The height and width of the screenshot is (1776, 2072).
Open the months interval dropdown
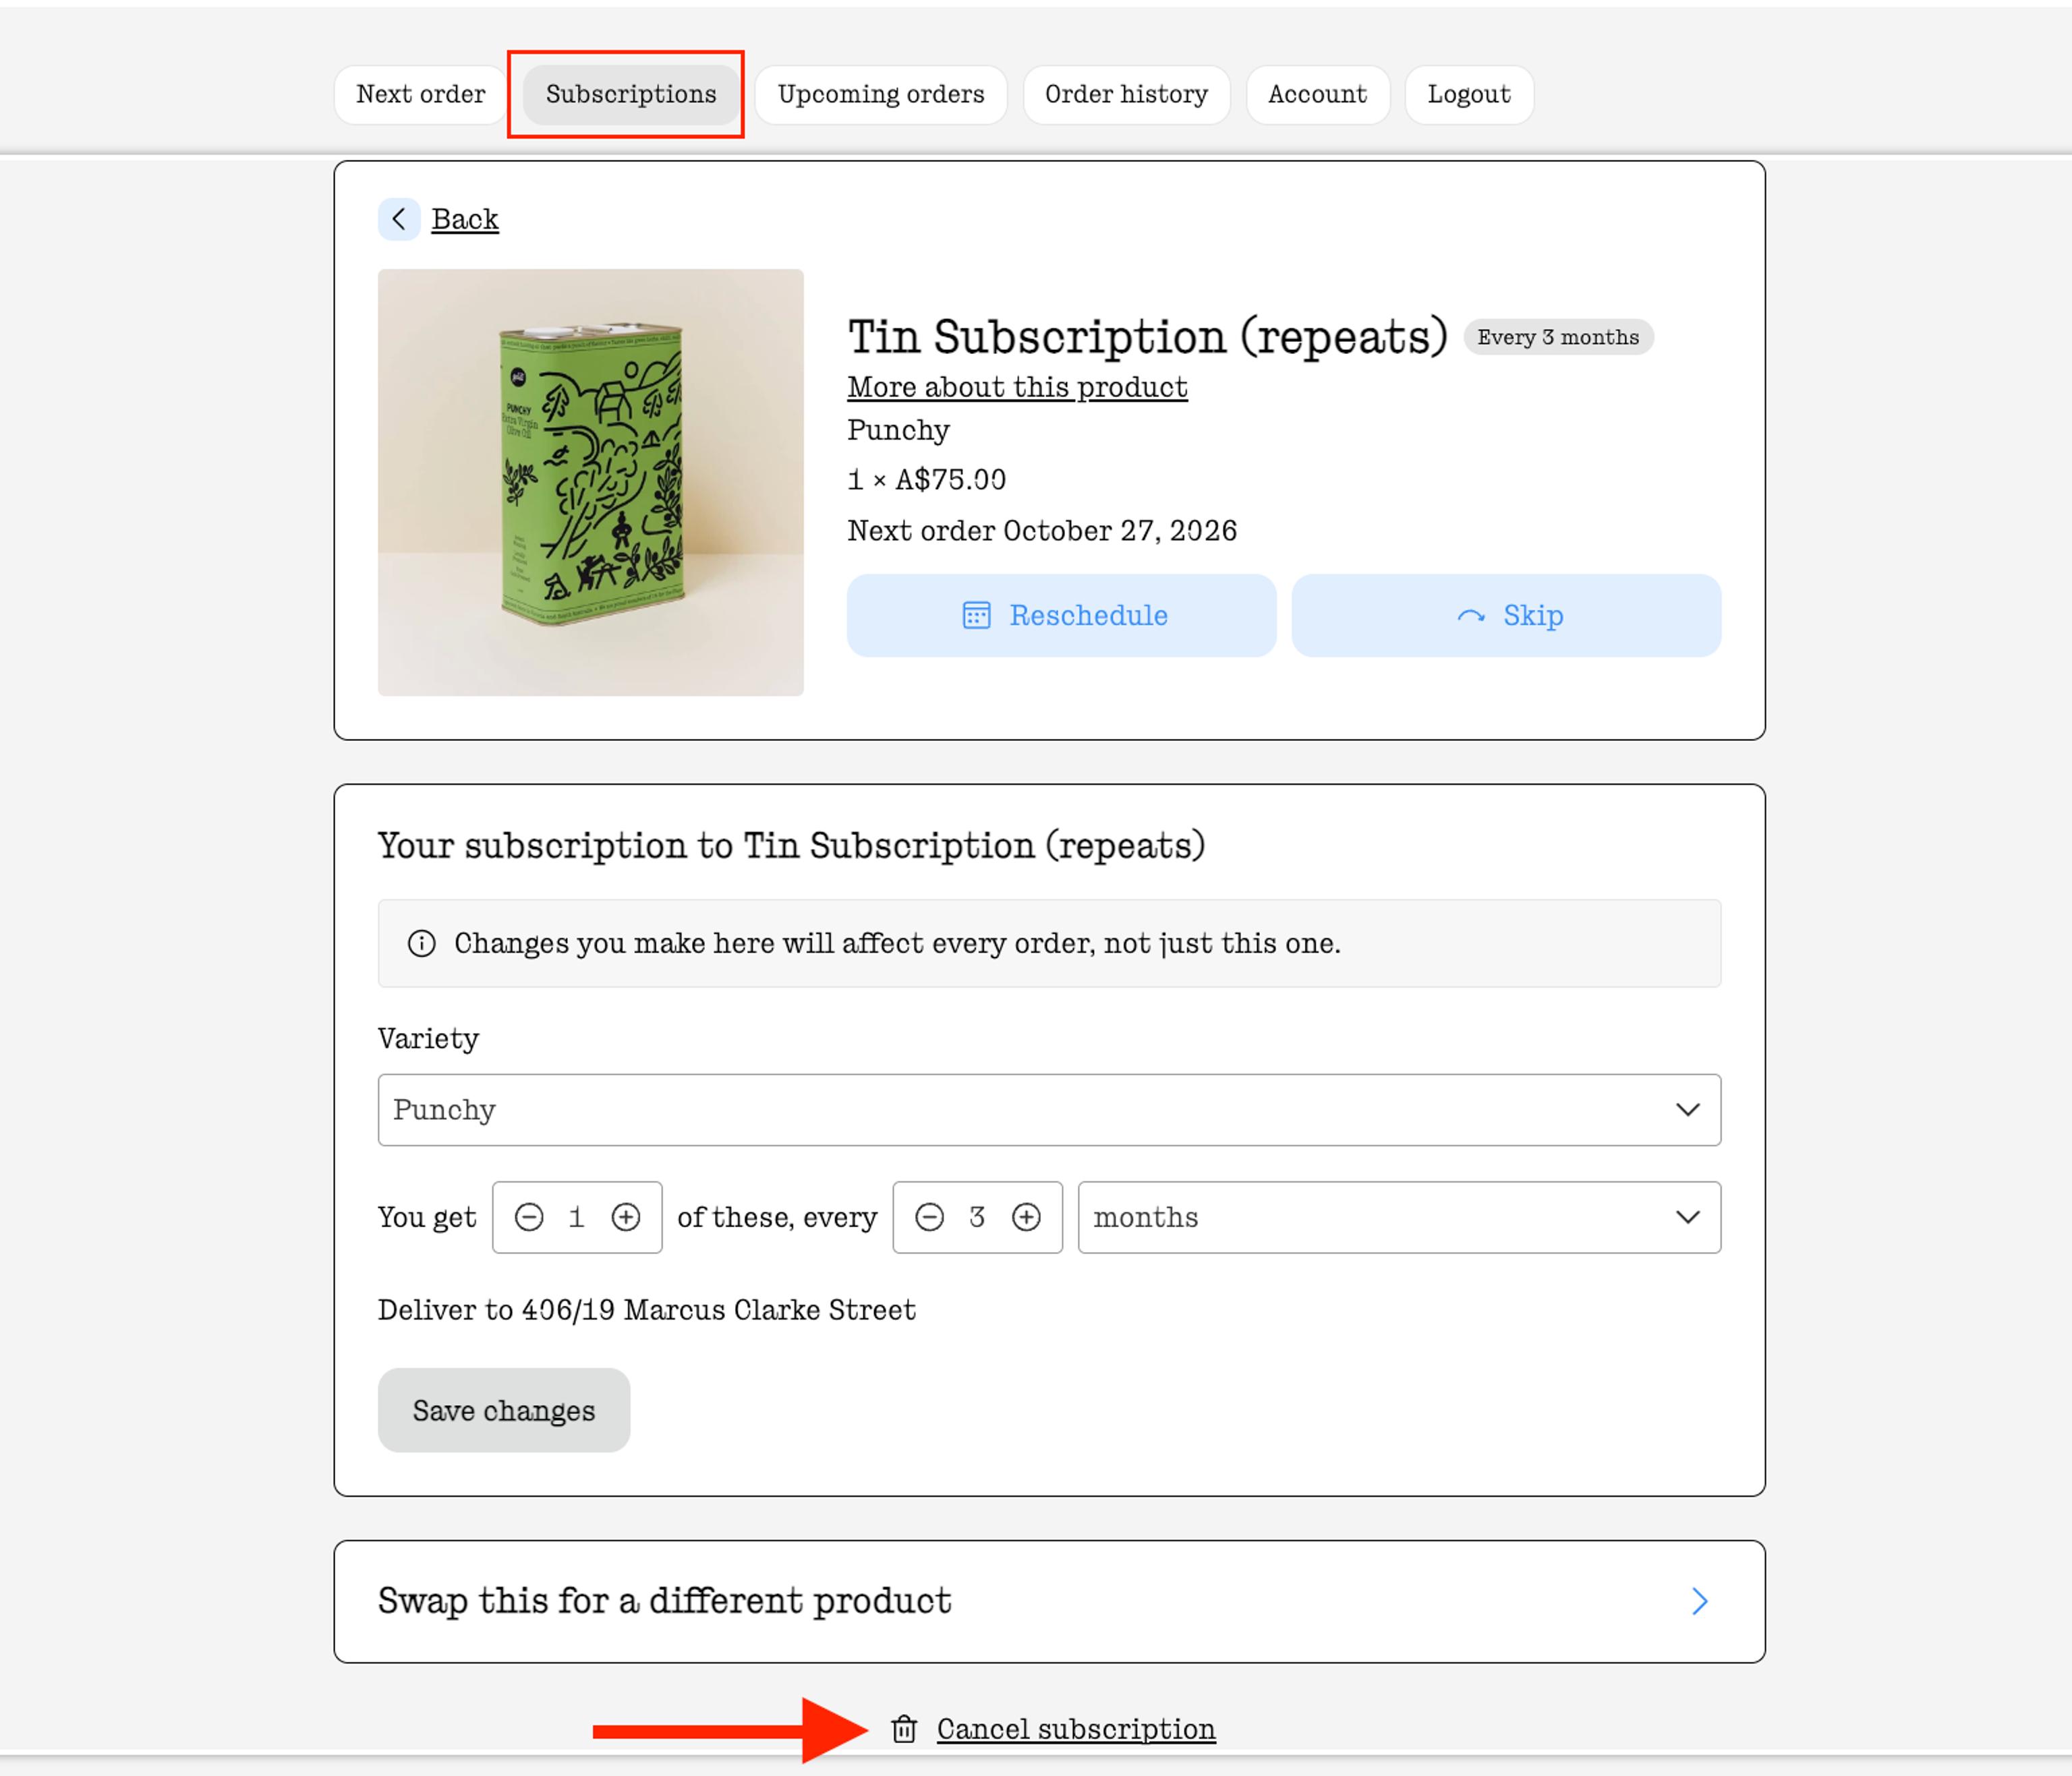pos(1399,1217)
